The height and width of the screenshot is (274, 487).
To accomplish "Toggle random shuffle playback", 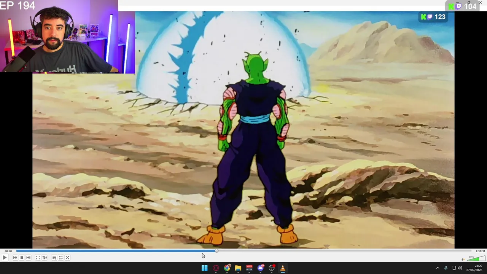I will 67,258.
